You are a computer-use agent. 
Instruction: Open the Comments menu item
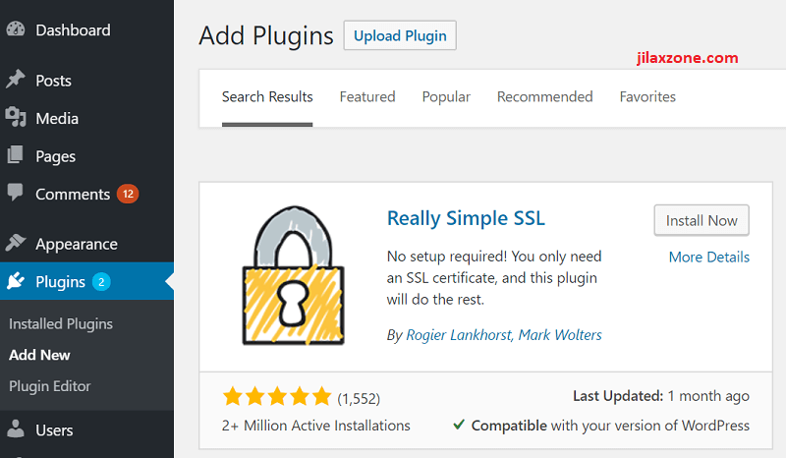point(86,195)
